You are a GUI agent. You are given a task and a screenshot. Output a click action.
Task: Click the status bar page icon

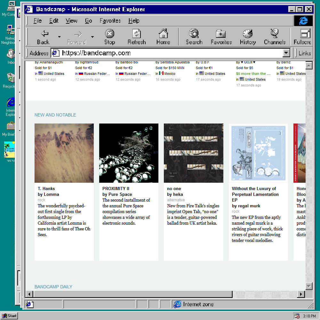pos(29,304)
